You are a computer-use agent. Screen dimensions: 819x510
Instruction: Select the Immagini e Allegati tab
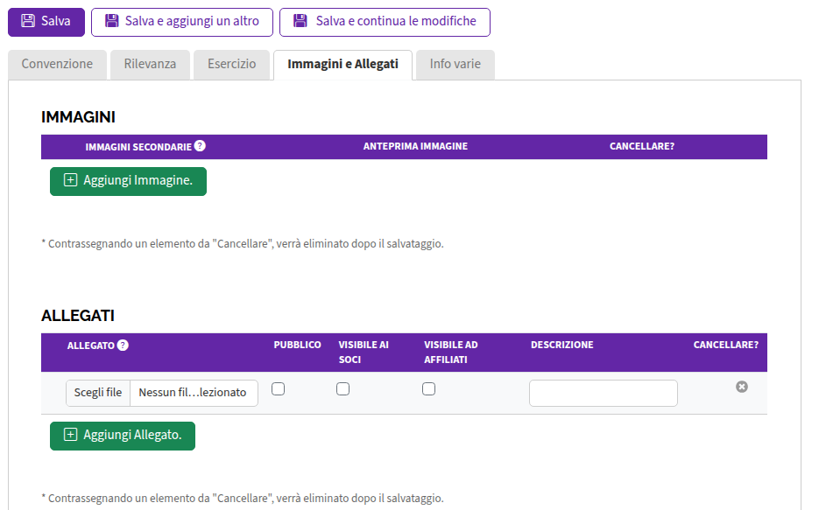(x=342, y=65)
